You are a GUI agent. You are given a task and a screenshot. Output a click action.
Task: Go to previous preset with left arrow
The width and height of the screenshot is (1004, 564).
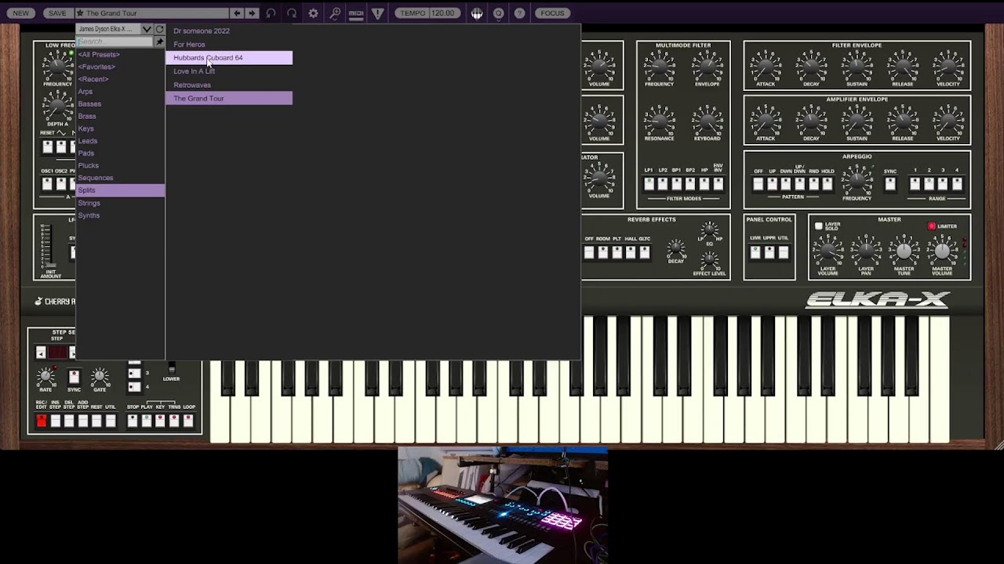pos(236,13)
